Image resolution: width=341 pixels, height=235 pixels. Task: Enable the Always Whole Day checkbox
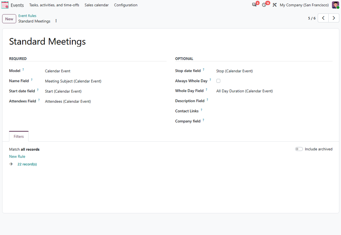click(218, 81)
